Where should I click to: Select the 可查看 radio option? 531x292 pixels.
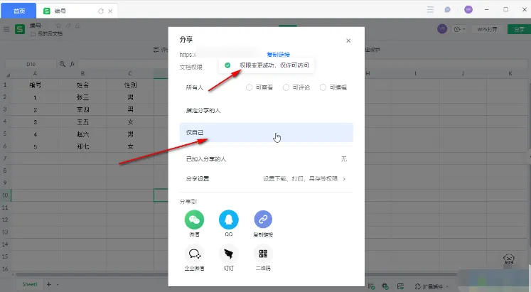[x=250, y=87]
